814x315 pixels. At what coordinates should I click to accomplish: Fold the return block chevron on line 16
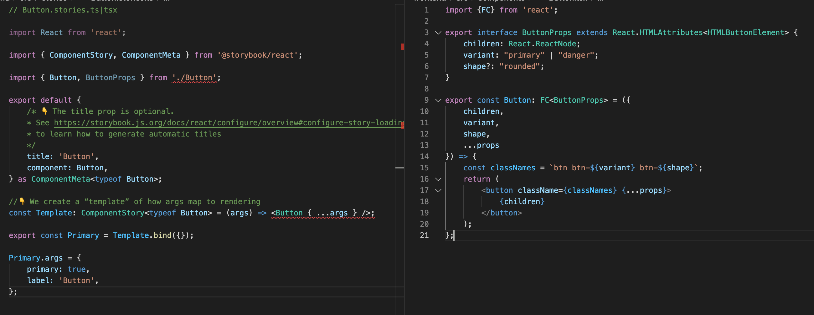[x=438, y=179]
